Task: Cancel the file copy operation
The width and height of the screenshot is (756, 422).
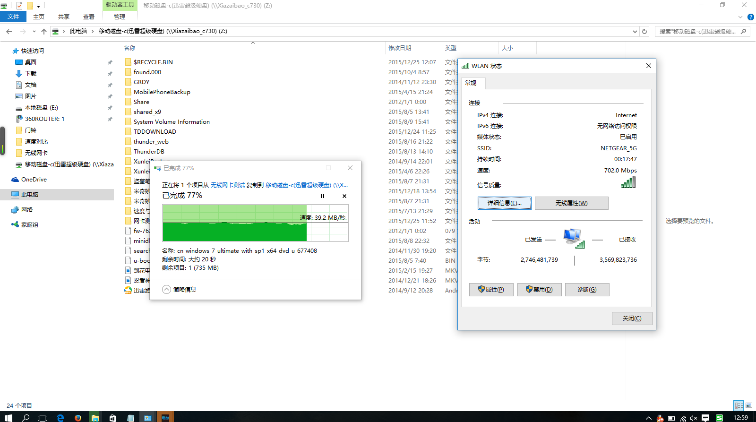Action: point(344,196)
